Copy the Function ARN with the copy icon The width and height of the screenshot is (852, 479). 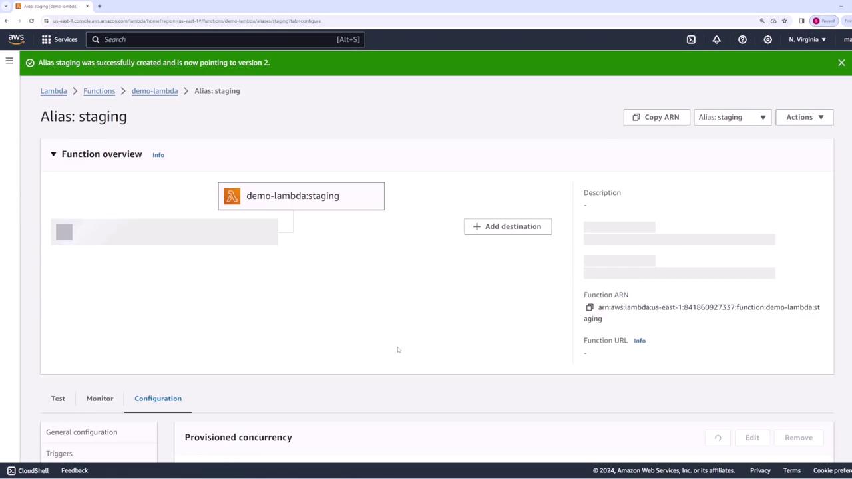[x=589, y=307]
